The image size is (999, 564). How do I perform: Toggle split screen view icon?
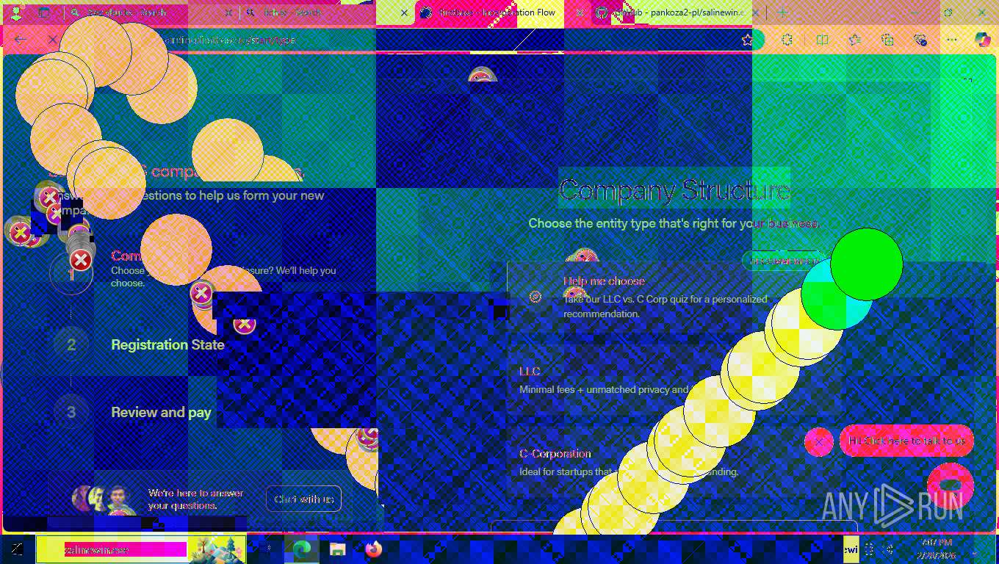822,40
